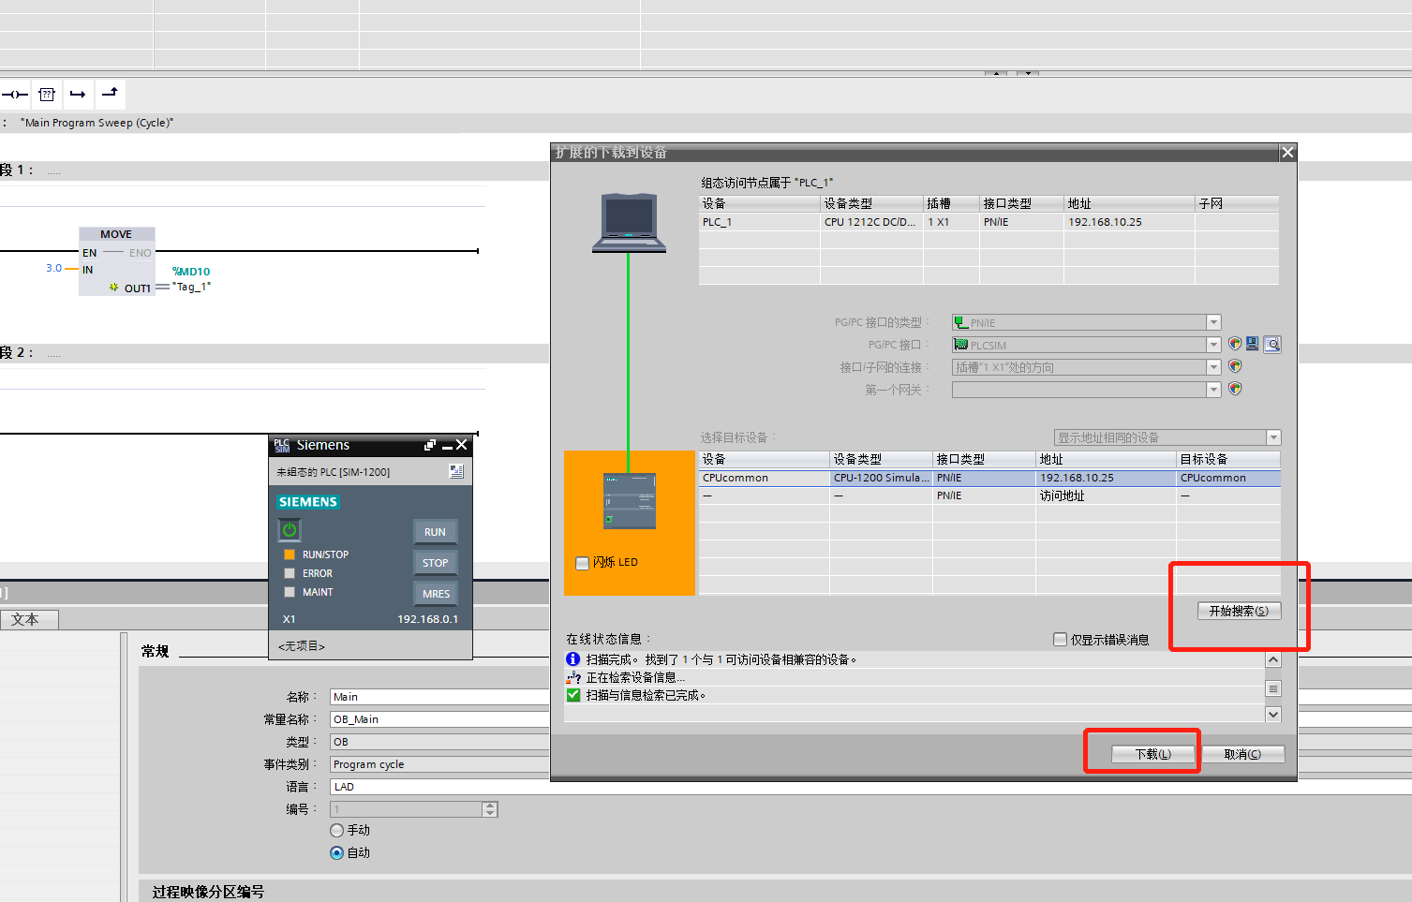This screenshot has height=902, width=1412.
Task: Click the close branch ladder icon
Action: coord(110,94)
